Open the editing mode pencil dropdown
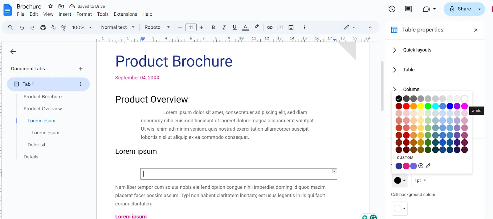Screen dimensions: 493x219 [x=350, y=27]
